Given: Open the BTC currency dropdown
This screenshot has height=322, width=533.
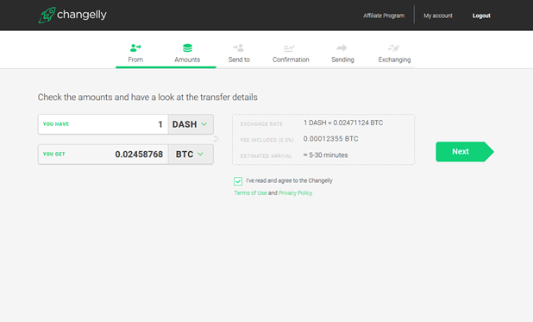Looking at the screenshot, I should point(191,155).
